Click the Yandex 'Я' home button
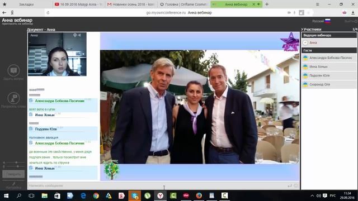Viewport: 358px width, 201px height. point(12,13)
